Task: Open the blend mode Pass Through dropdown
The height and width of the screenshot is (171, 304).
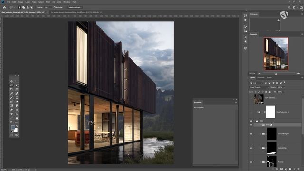Action: click(x=259, y=87)
